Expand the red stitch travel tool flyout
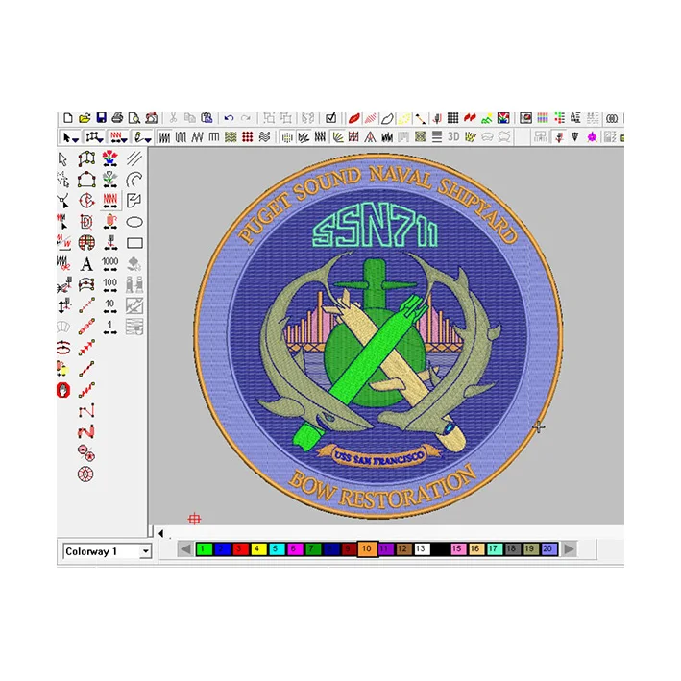The width and height of the screenshot is (681, 681). 125,139
